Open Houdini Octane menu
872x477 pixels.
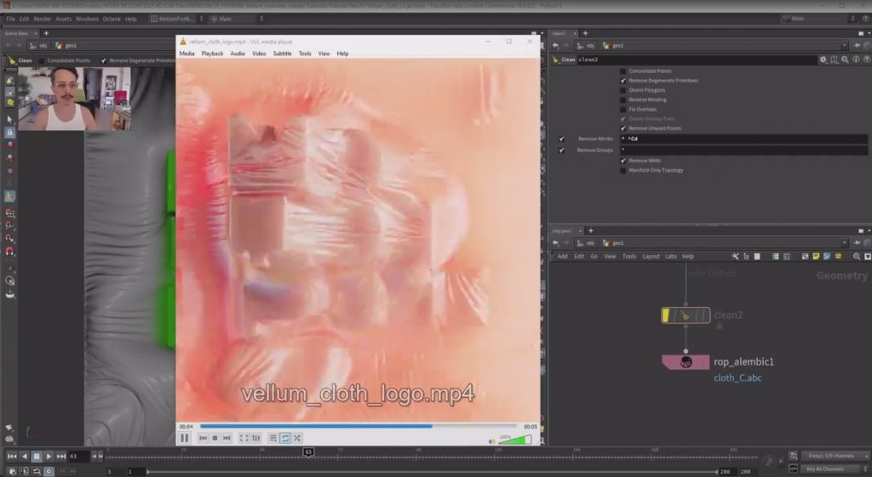[x=112, y=19]
